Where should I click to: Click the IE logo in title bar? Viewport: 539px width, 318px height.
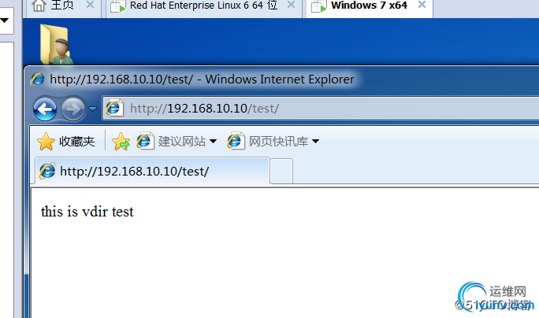(x=38, y=79)
